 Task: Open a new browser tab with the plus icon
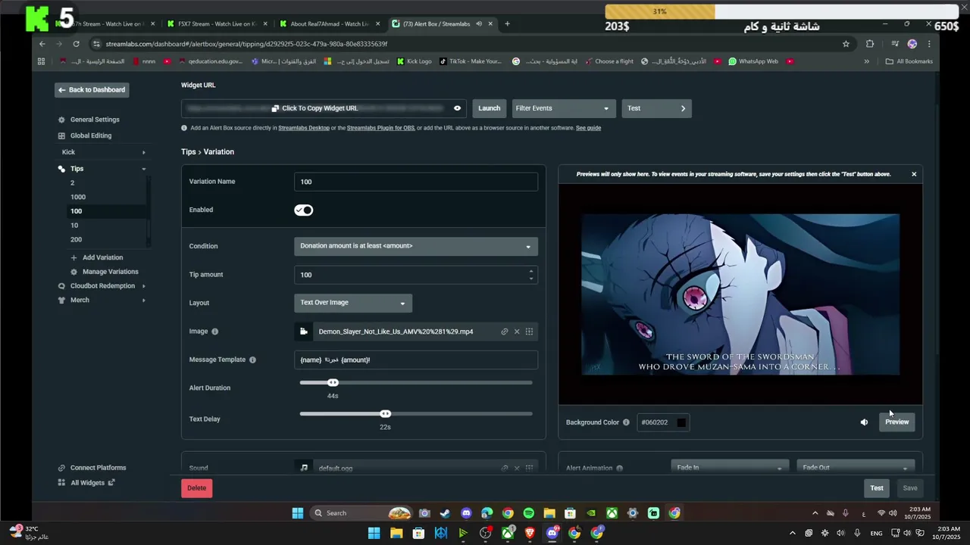pos(507,23)
